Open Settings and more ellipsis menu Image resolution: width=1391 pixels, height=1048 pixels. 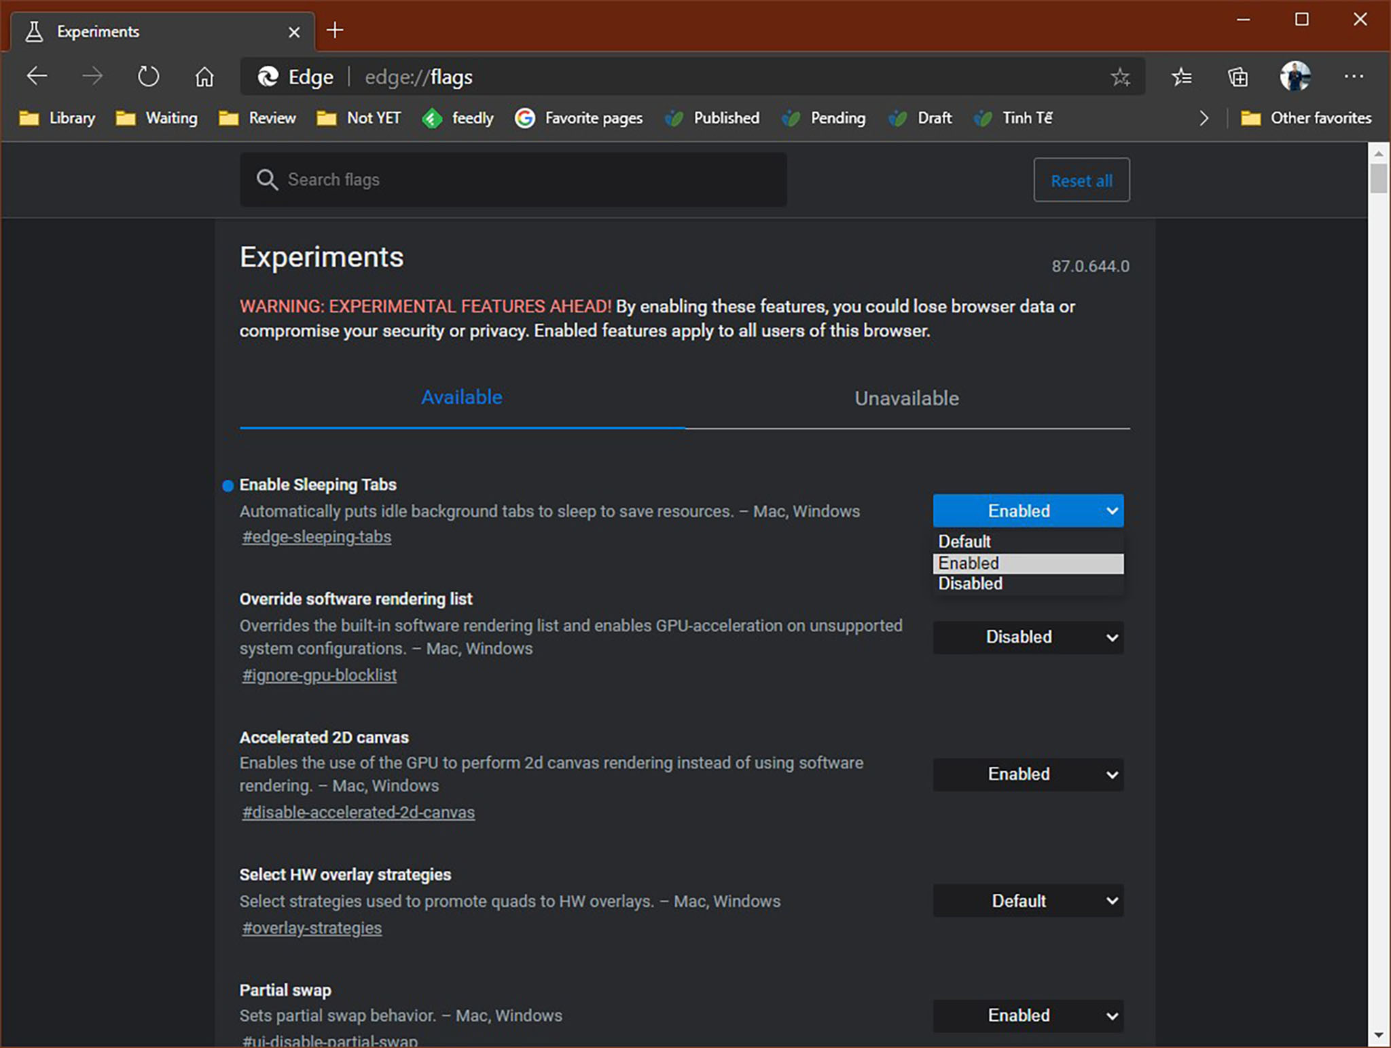[1353, 77]
